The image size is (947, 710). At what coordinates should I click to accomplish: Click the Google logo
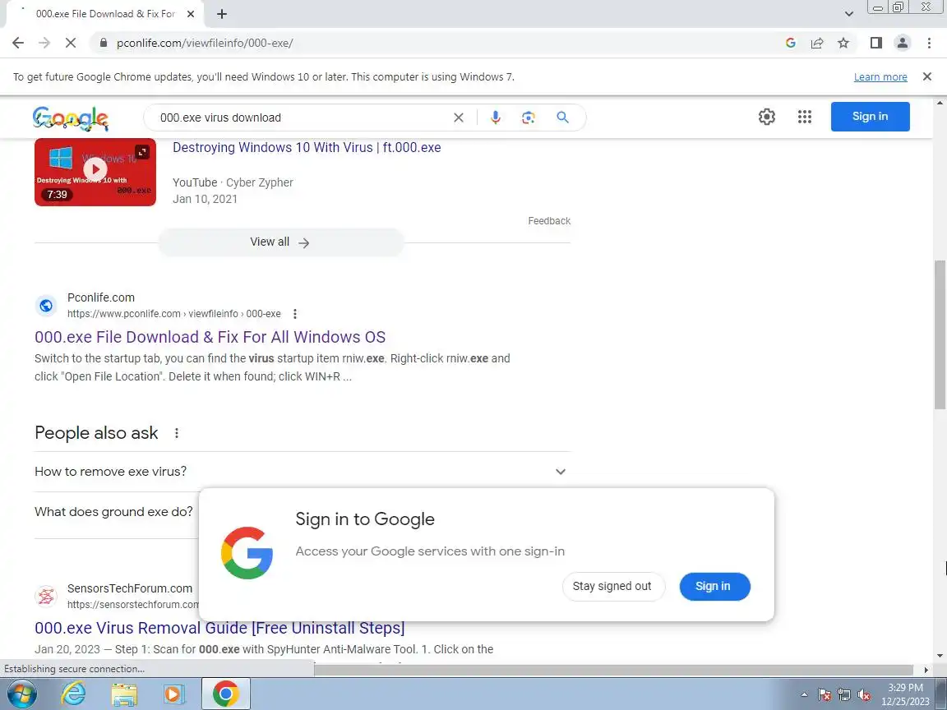click(71, 118)
